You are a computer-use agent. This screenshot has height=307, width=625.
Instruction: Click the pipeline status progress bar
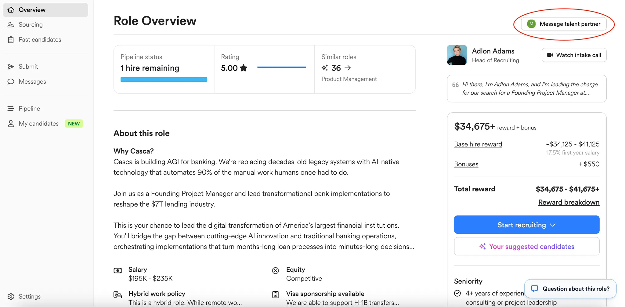164,79
